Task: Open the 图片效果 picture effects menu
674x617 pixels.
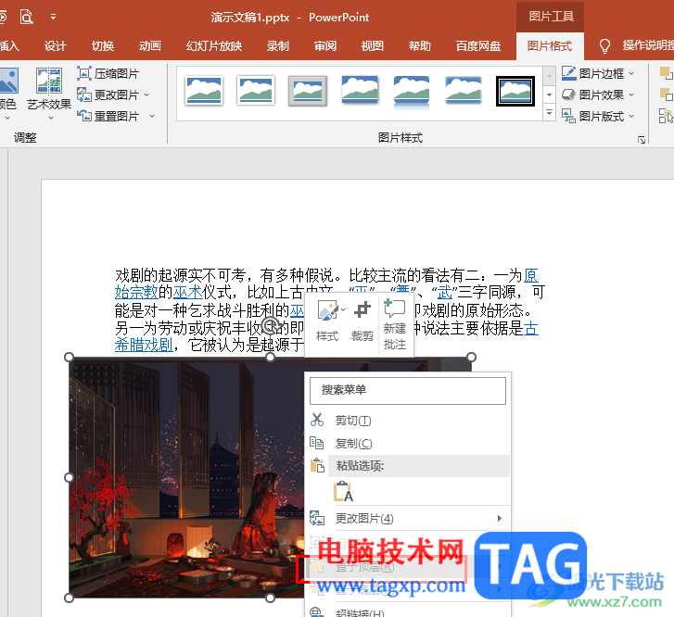Action: 598,94
